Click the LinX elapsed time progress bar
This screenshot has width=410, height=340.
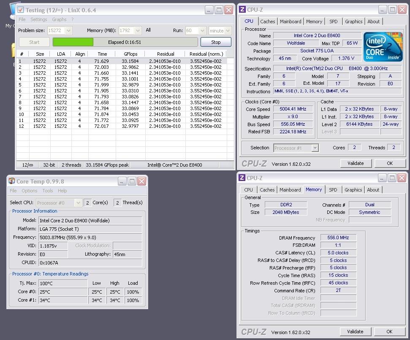click(125, 42)
